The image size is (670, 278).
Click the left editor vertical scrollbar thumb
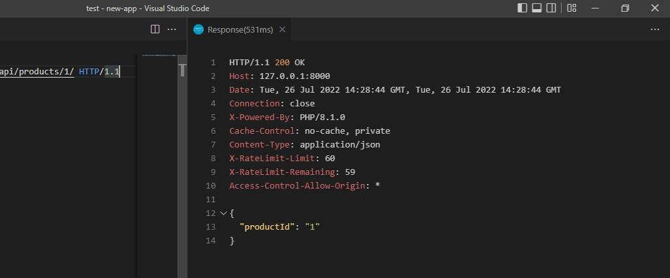[x=182, y=70]
